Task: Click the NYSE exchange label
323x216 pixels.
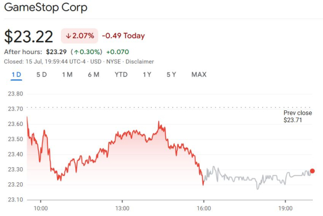Action: click(x=113, y=62)
